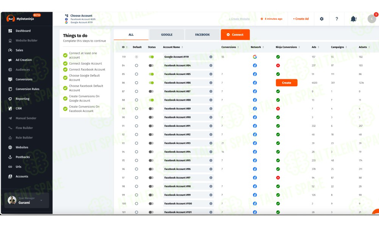Screen dimensions: 379x227
Task: Click the MyDataninja logo
Action: pos(21,19)
